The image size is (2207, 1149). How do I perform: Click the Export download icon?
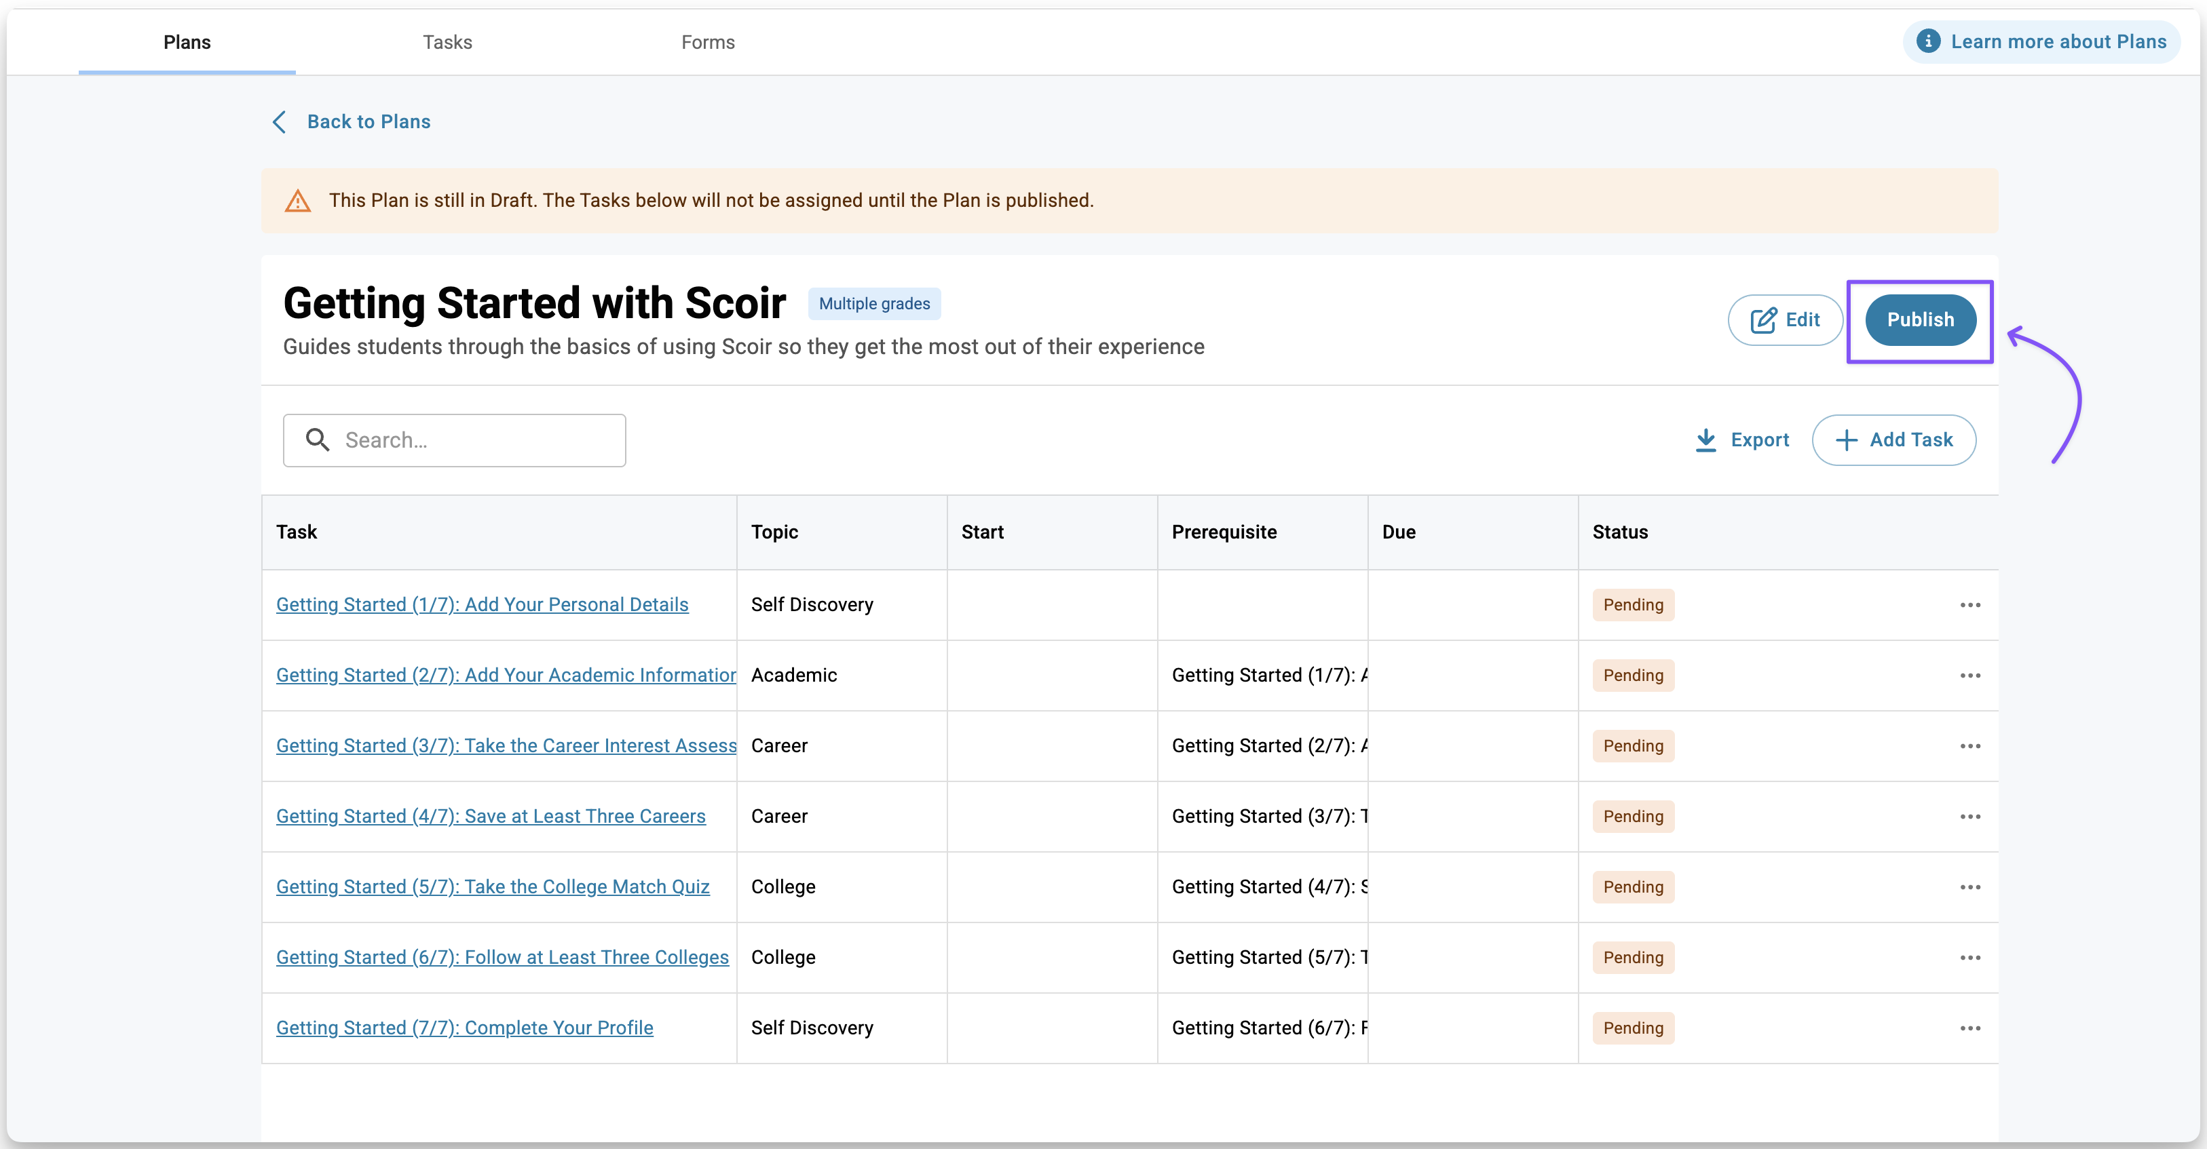click(1705, 440)
